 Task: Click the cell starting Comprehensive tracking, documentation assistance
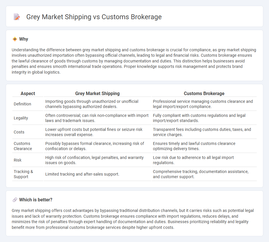point(204,174)
